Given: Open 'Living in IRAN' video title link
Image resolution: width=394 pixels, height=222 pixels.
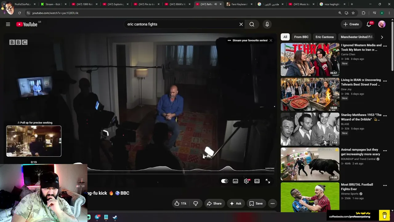Looking at the screenshot, I should pyautogui.click(x=361, y=82).
